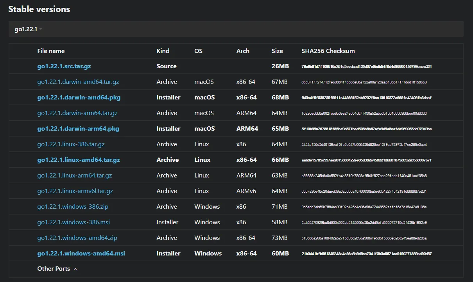Click go1.22.1.linux-386.tar.gz link
This screenshot has height=282, width=473.
pos(71,144)
